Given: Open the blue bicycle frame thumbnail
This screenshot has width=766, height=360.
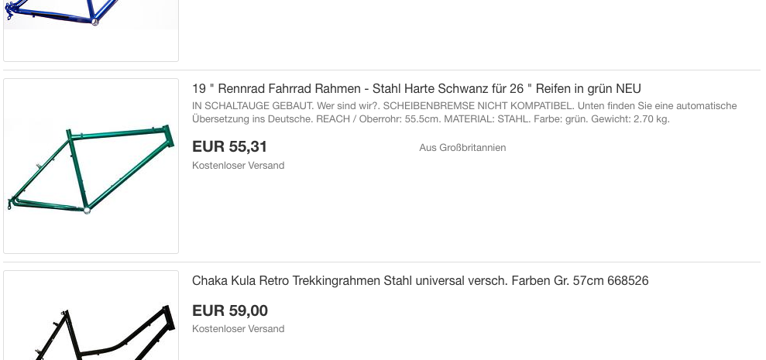Looking at the screenshot, I should 91,23.
